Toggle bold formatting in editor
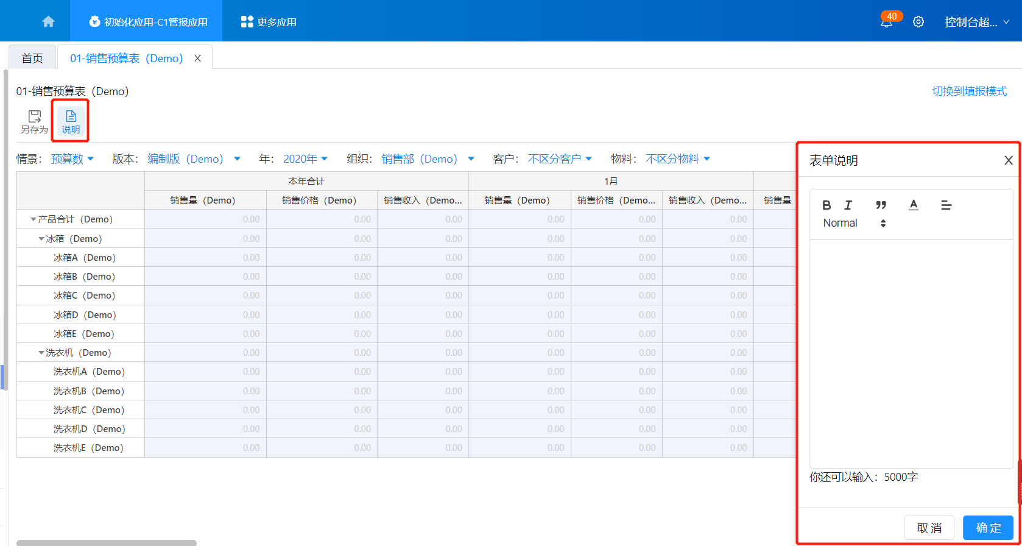This screenshot has width=1022, height=546. 826,205
